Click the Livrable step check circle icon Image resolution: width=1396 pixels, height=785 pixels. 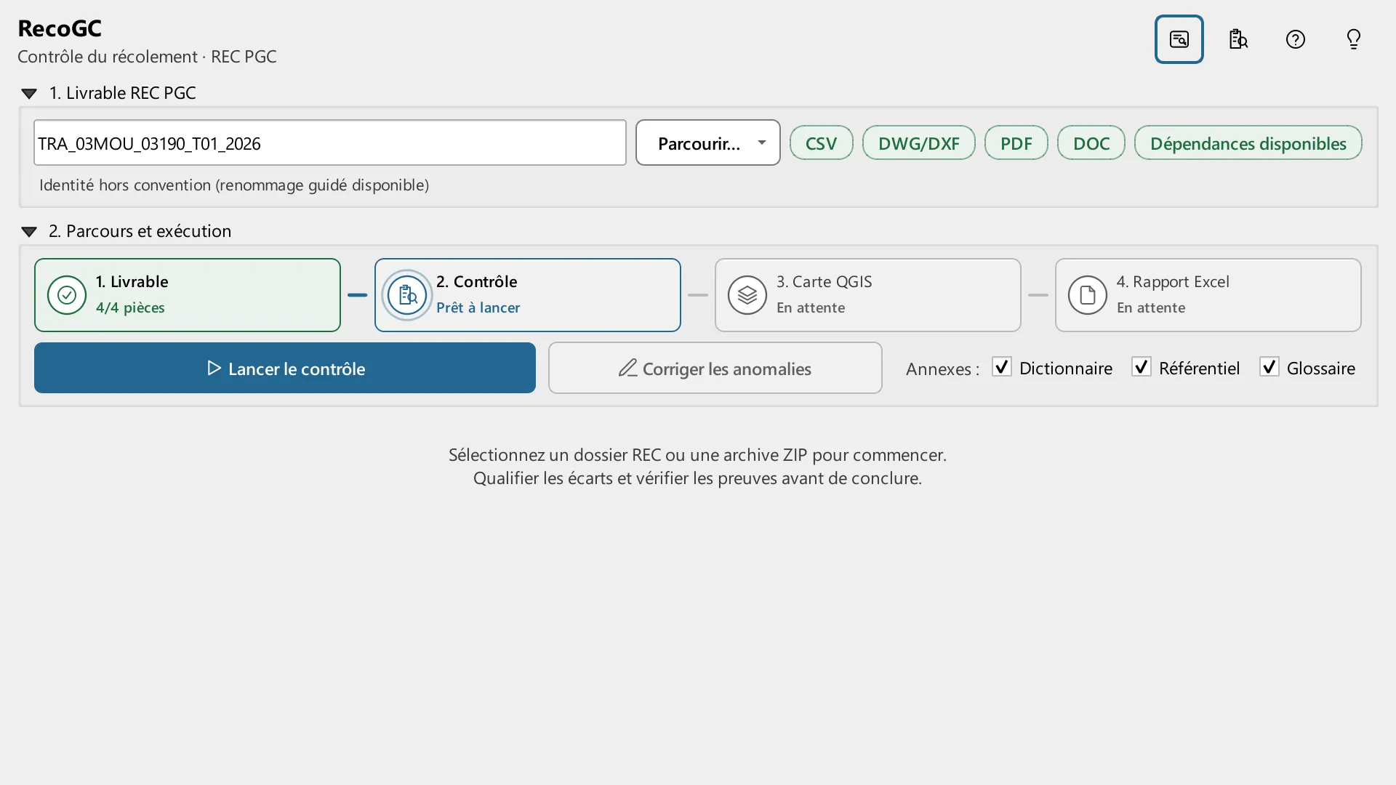click(66, 295)
